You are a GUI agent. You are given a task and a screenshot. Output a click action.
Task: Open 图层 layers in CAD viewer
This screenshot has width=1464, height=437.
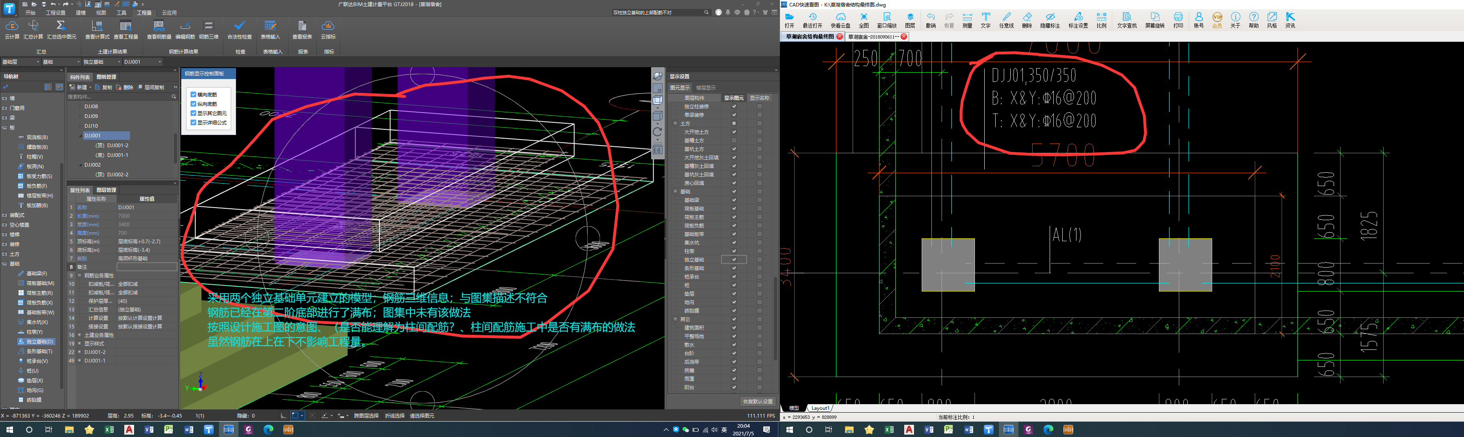pyautogui.click(x=910, y=20)
